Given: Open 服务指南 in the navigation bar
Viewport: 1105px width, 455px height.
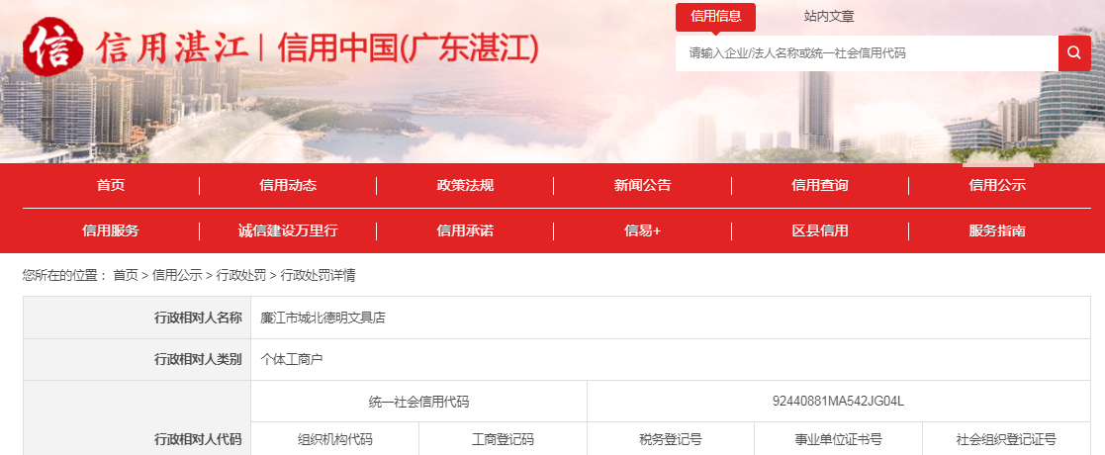Looking at the screenshot, I should [x=997, y=230].
